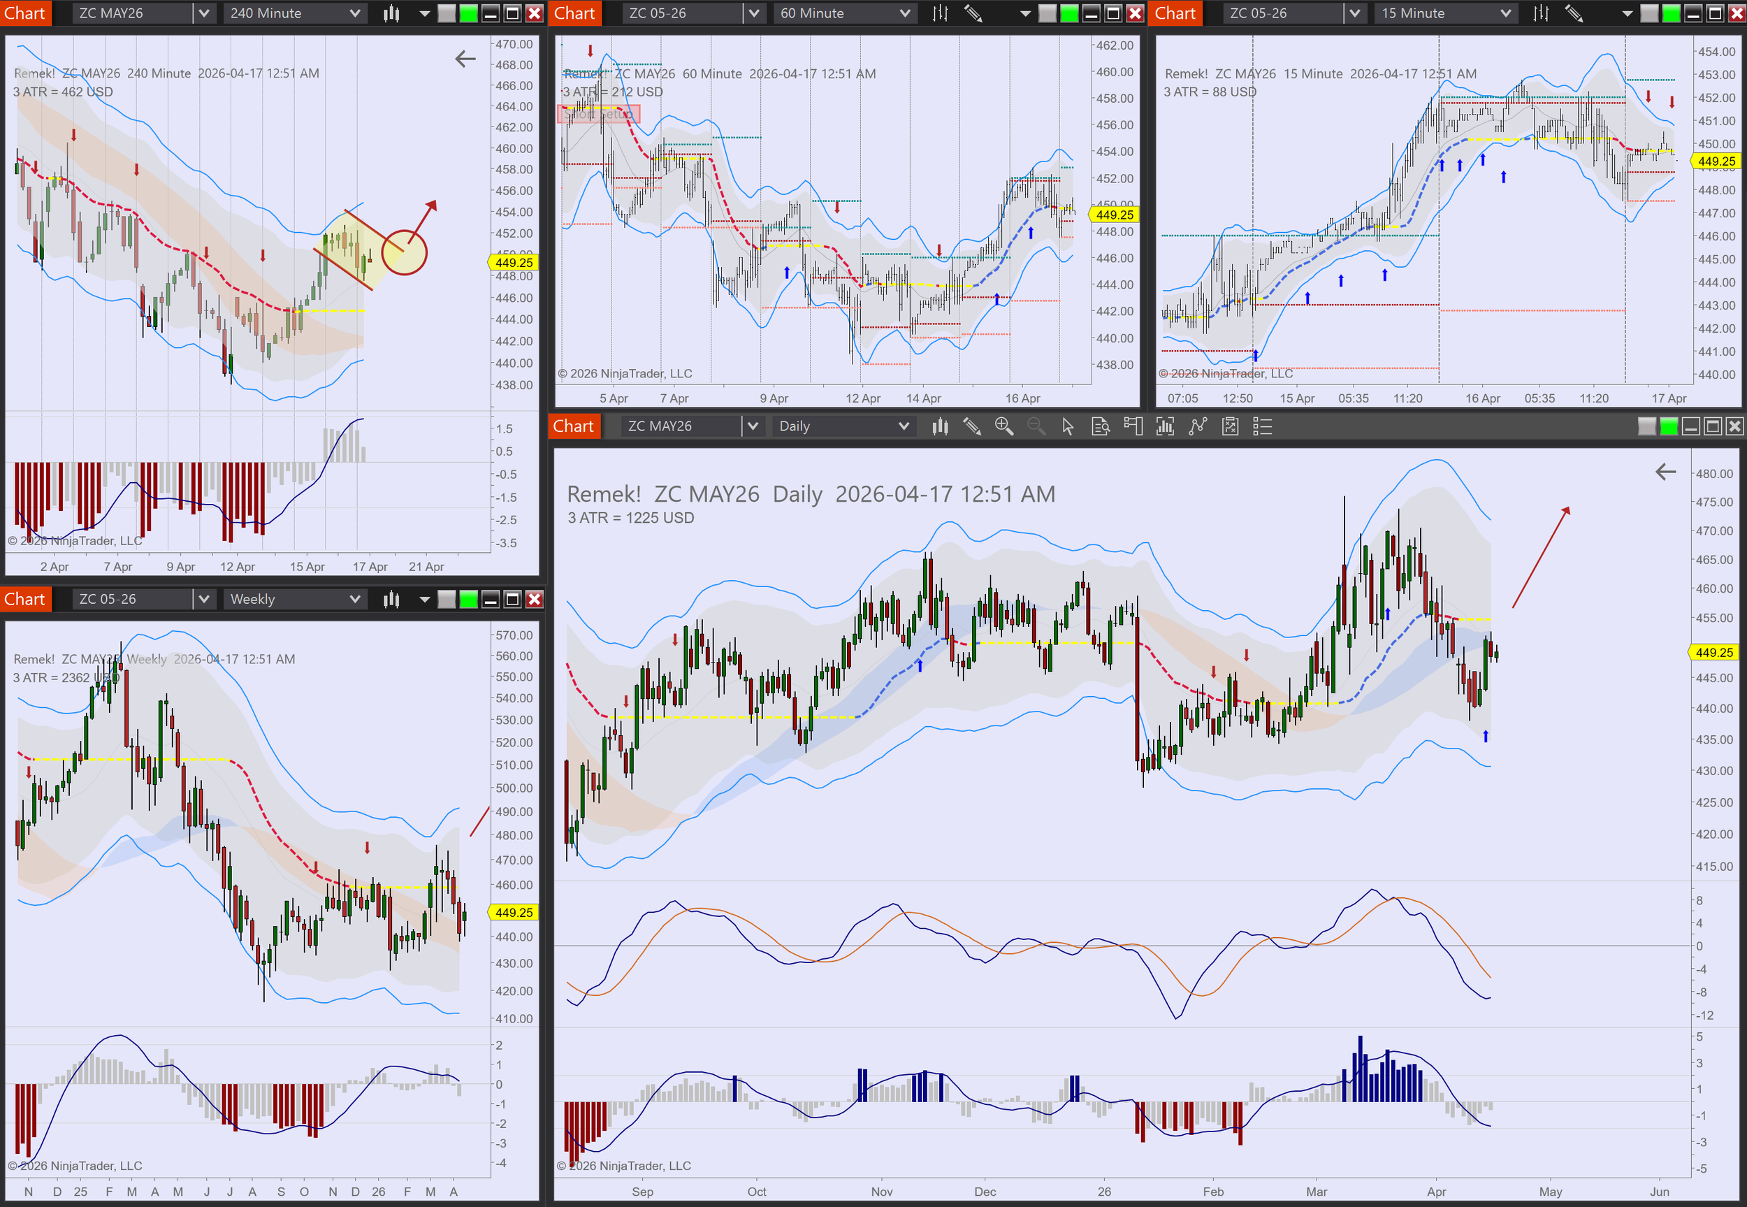Click the back arrow on the 240 Minute chart
1747x1207 pixels.
(x=465, y=59)
